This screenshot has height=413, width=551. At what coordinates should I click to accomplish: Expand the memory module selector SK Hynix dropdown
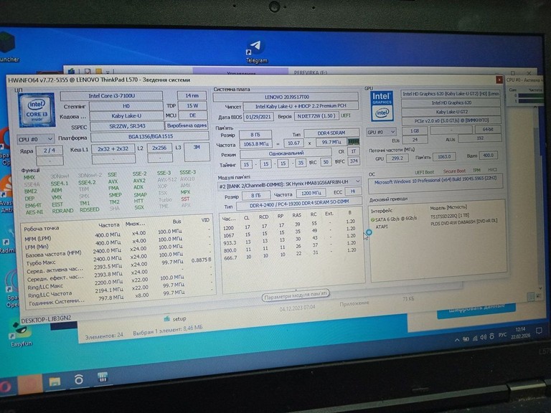coord(289,182)
